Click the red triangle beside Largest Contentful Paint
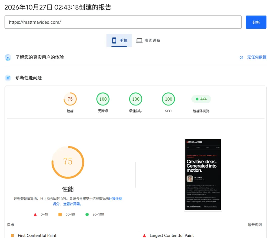The width and height of the screenshot is (273, 238). tap(144, 236)
